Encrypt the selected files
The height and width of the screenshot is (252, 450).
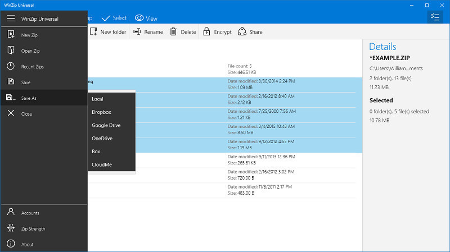[217, 32]
